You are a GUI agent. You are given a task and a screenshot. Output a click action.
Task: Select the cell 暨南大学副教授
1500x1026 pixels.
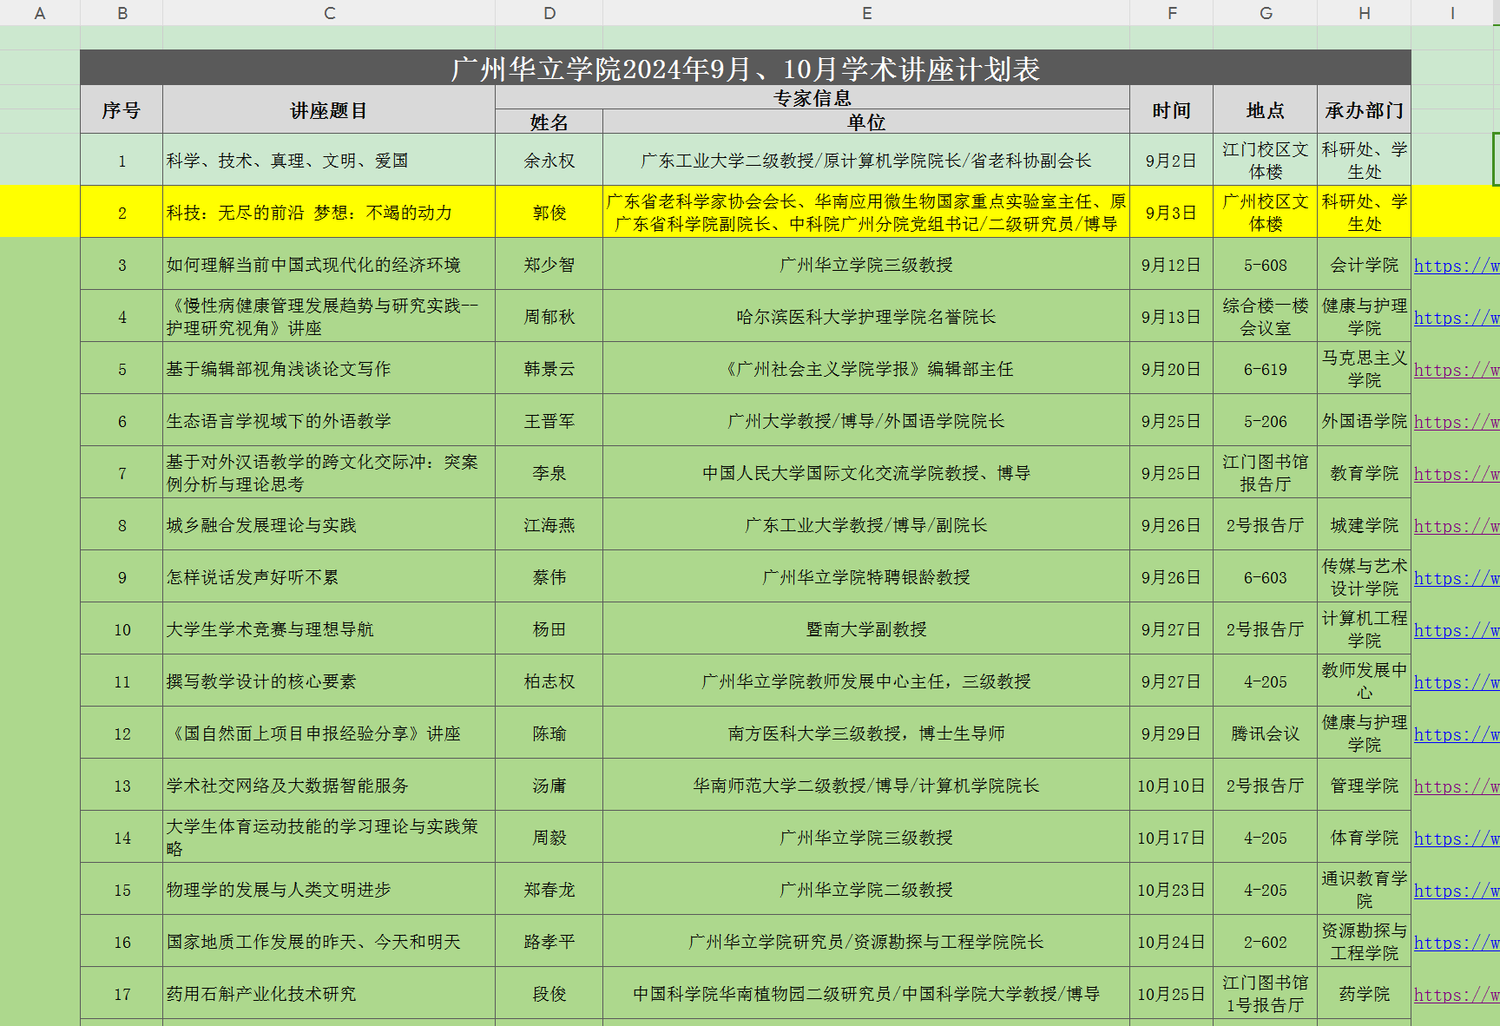(865, 629)
